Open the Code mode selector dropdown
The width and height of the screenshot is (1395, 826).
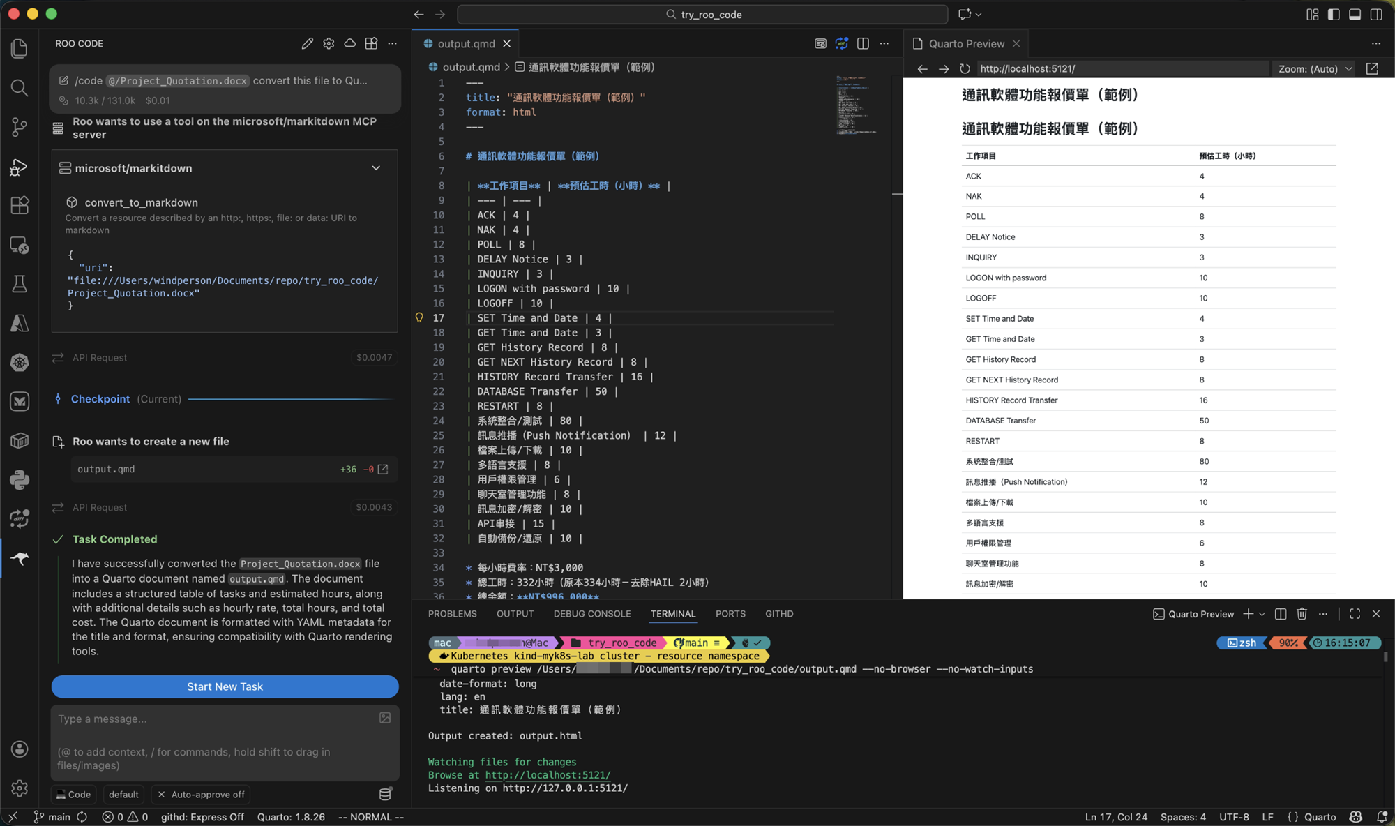click(x=74, y=795)
